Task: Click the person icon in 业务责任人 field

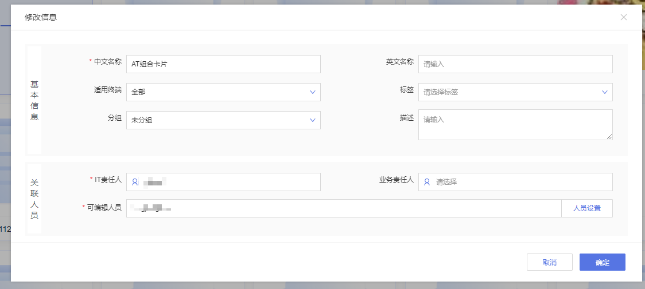Action: 427,182
